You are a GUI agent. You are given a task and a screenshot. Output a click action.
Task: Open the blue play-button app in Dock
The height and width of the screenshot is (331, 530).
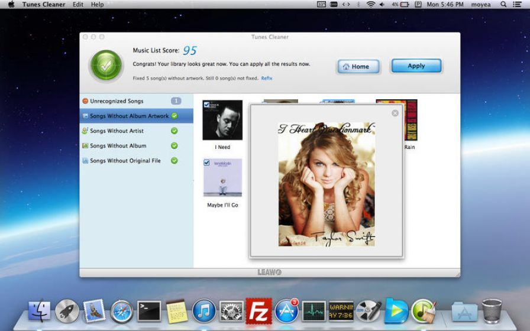point(396,311)
